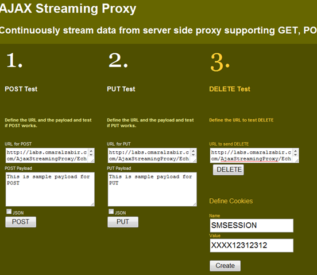Click the DELETE button

coord(229,170)
